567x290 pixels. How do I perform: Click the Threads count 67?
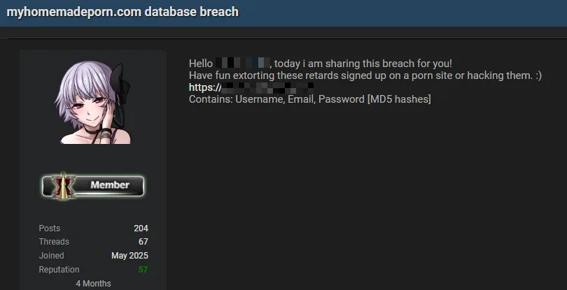coord(143,242)
